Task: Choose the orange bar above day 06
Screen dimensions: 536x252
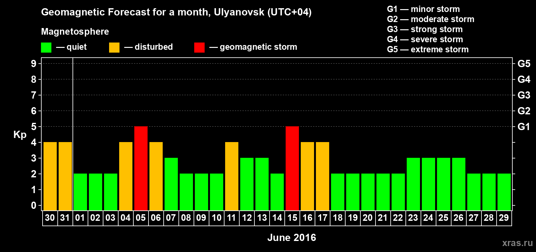Action: pos(156,176)
